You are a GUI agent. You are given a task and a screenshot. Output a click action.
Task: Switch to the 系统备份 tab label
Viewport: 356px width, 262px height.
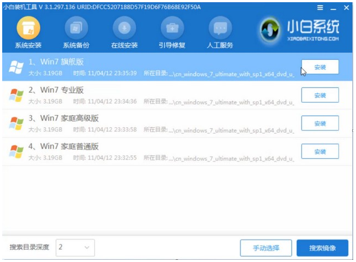tap(76, 45)
